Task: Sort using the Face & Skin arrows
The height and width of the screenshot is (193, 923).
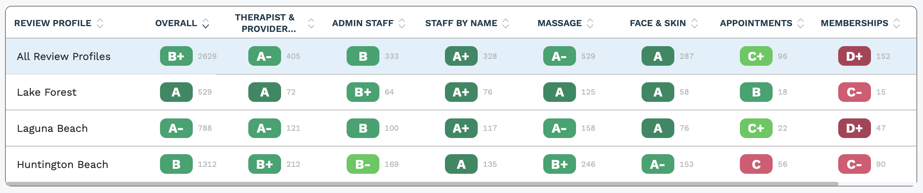Action: click(695, 23)
